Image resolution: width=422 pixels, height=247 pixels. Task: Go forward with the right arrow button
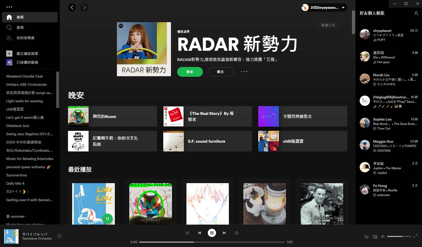(84, 7)
